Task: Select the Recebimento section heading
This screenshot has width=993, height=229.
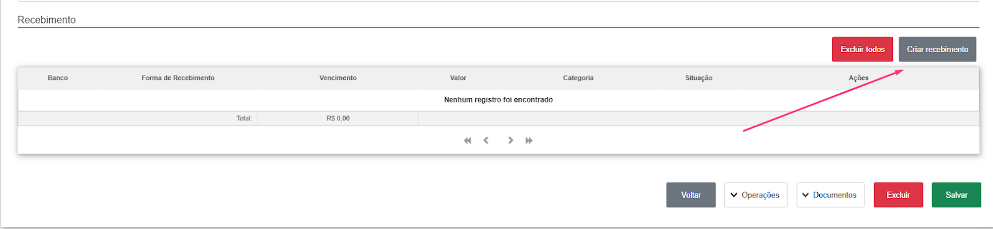Action: 47,20
